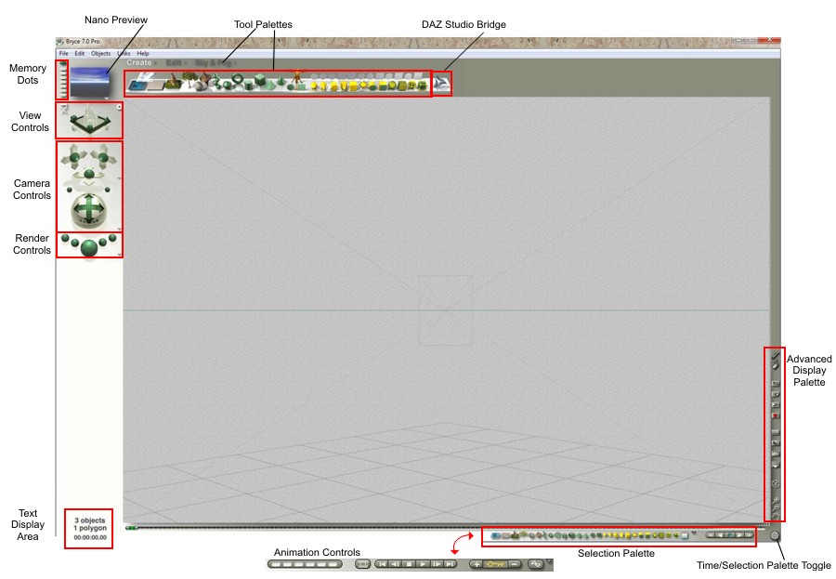
Task: Toggle the red button in Advanced Display palette
Action: coord(775,416)
